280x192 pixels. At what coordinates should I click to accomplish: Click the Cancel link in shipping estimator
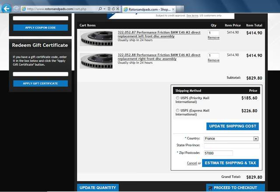point(192,163)
